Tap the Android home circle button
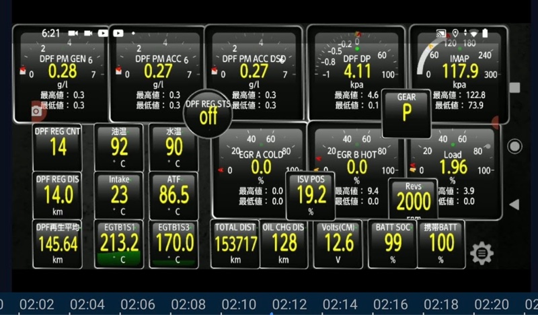Viewport: 538px width, 315px height. tap(514, 146)
